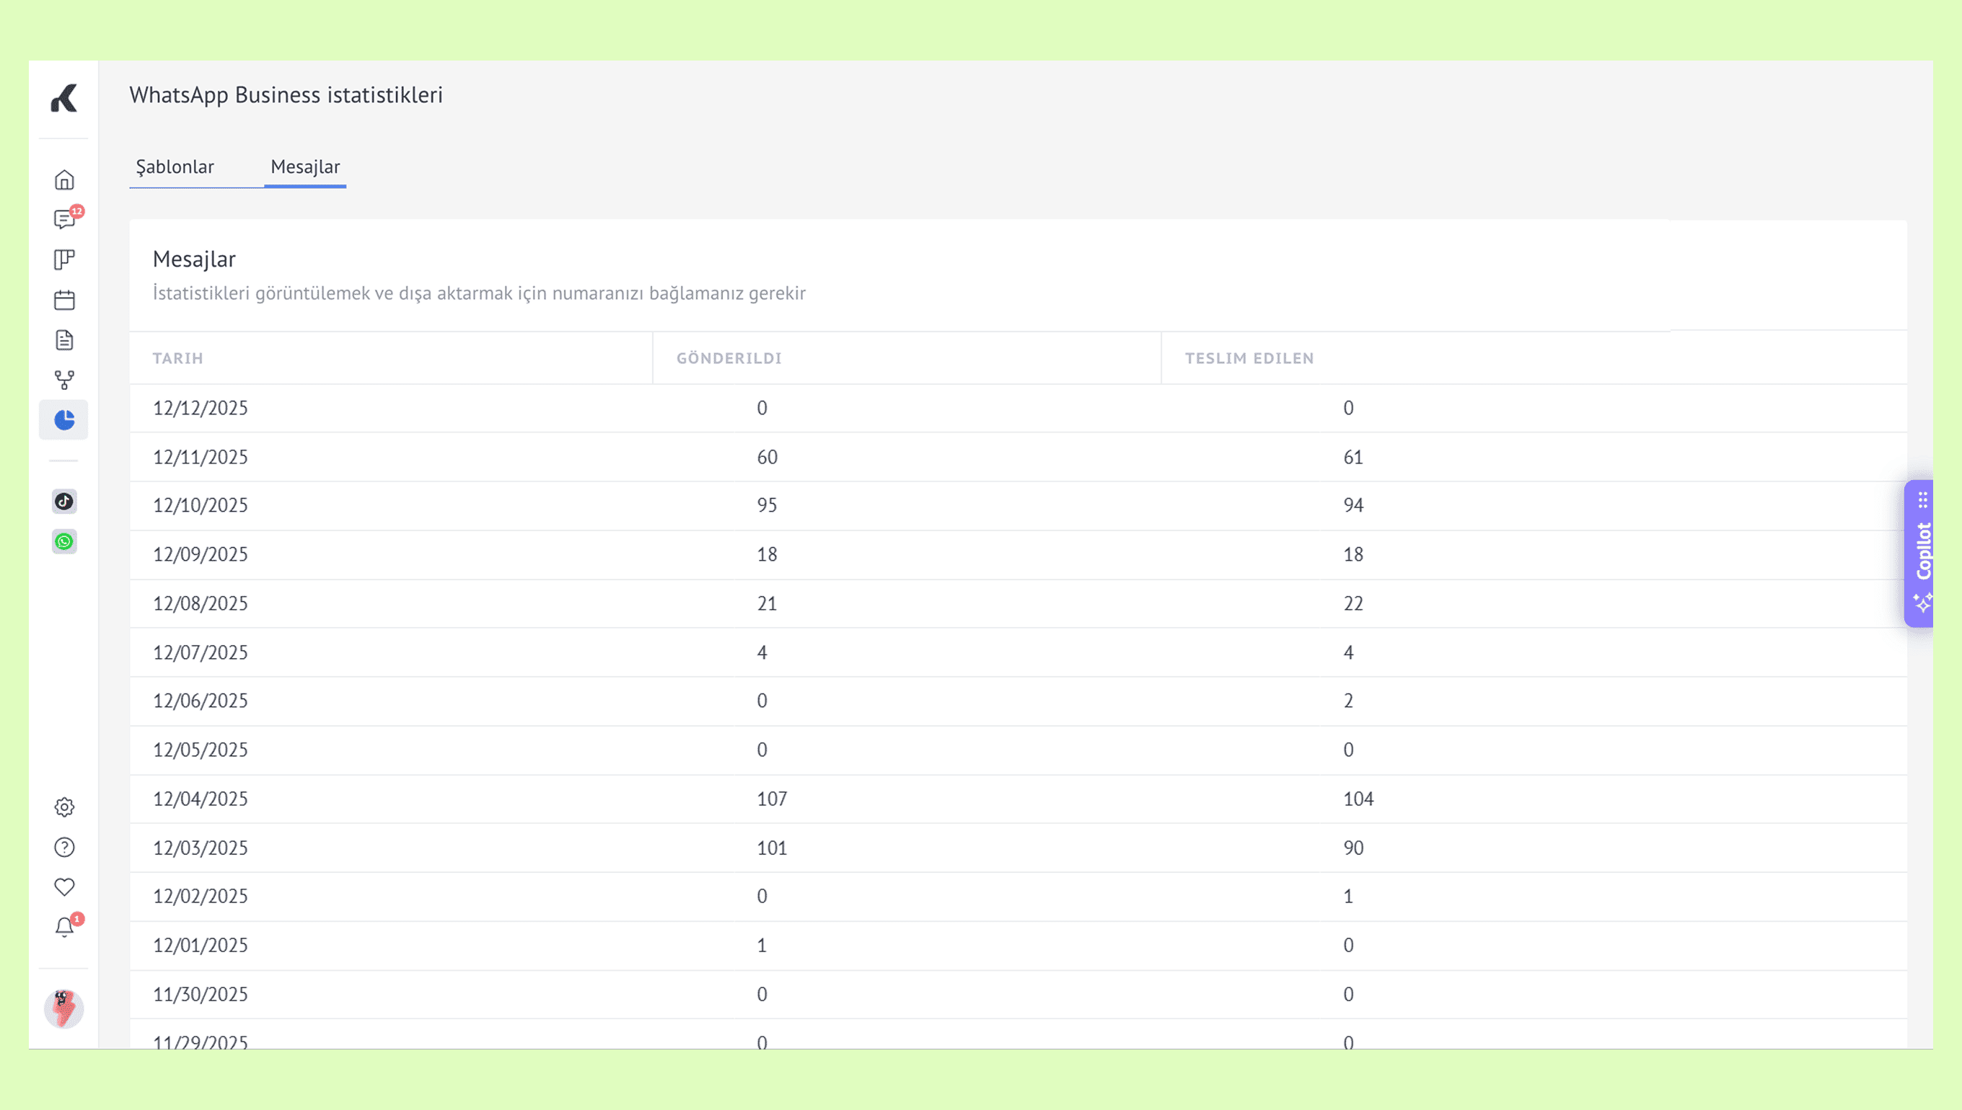Click the Tarih column header
The height and width of the screenshot is (1110, 1962).
[x=177, y=358]
